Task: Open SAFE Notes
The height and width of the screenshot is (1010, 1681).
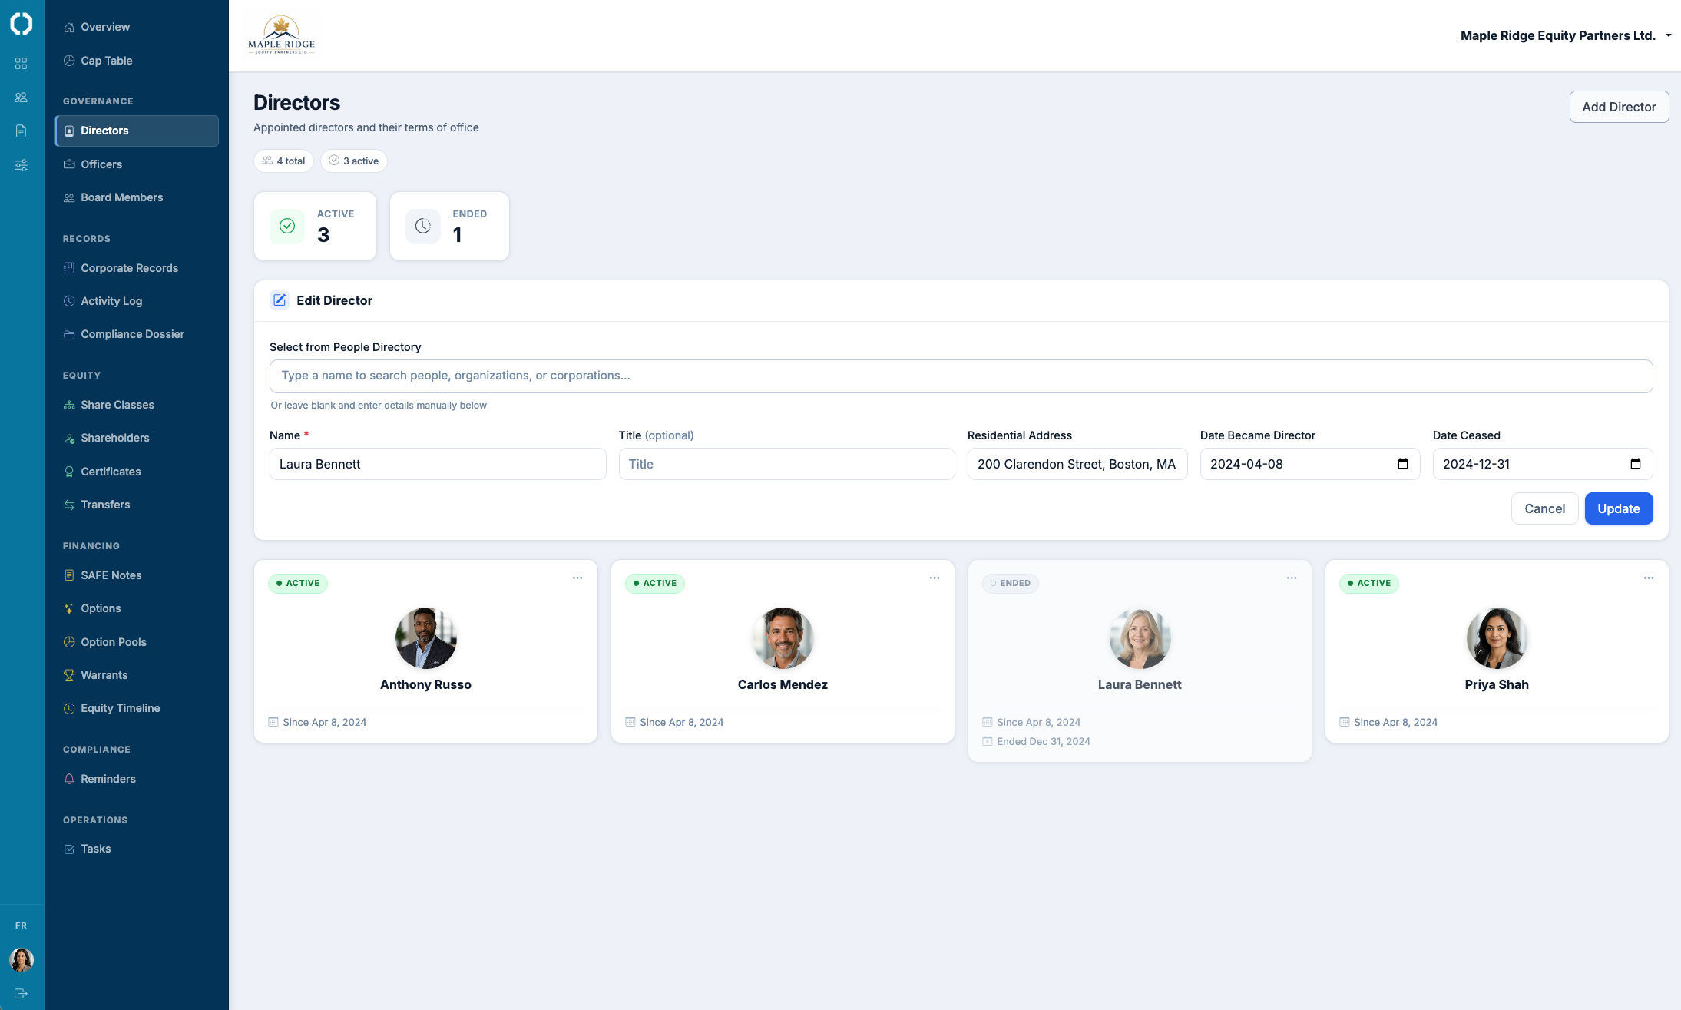Action: tap(137, 575)
